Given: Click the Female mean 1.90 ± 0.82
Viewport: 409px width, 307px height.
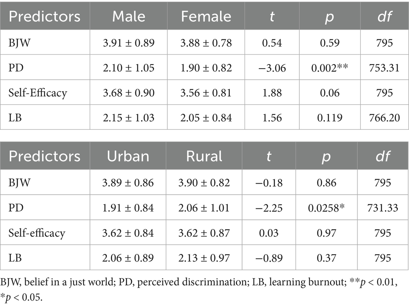Looking at the screenshot, I should point(206,68).
